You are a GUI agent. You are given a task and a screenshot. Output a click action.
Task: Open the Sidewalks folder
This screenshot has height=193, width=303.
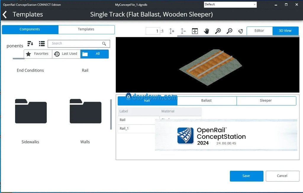tap(31, 111)
